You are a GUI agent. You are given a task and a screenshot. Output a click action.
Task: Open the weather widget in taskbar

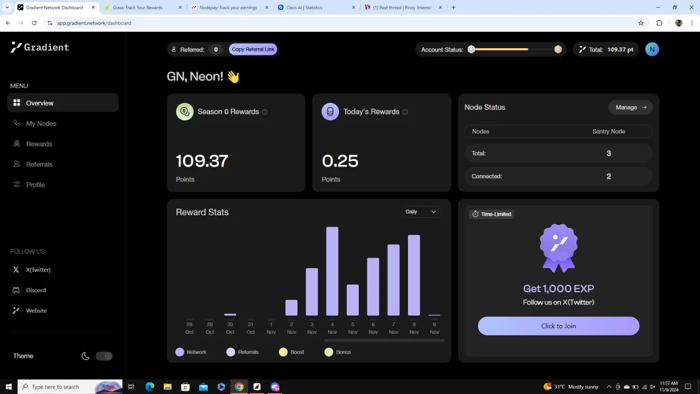pyautogui.click(x=571, y=386)
